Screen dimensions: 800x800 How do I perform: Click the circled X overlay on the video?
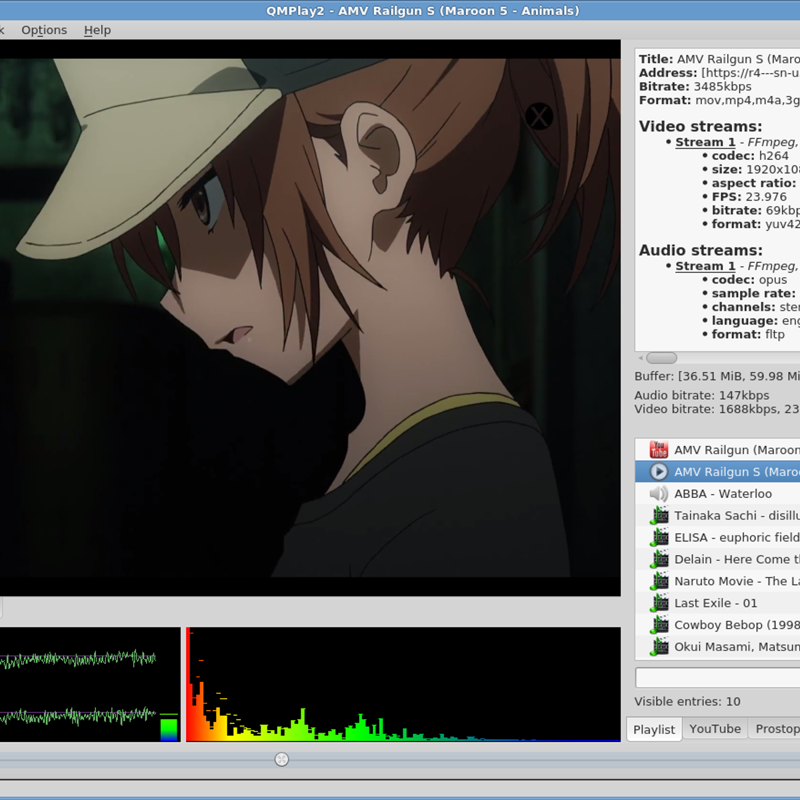point(539,117)
